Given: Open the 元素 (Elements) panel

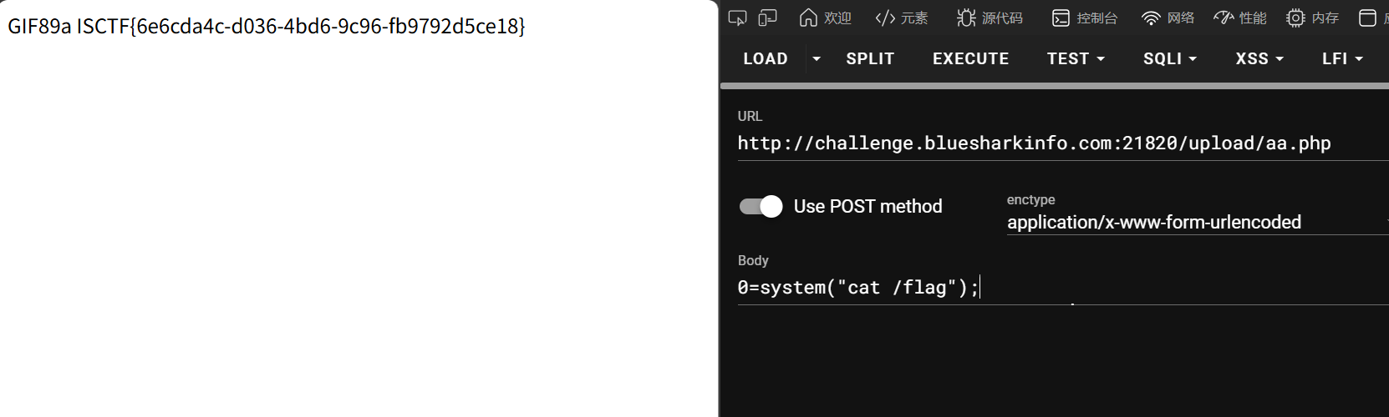Looking at the screenshot, I should pyautogui.click(x=901, y=18).
